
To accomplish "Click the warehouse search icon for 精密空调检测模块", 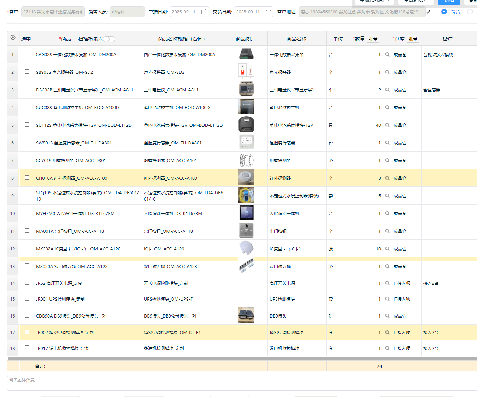I will [387, 332].
